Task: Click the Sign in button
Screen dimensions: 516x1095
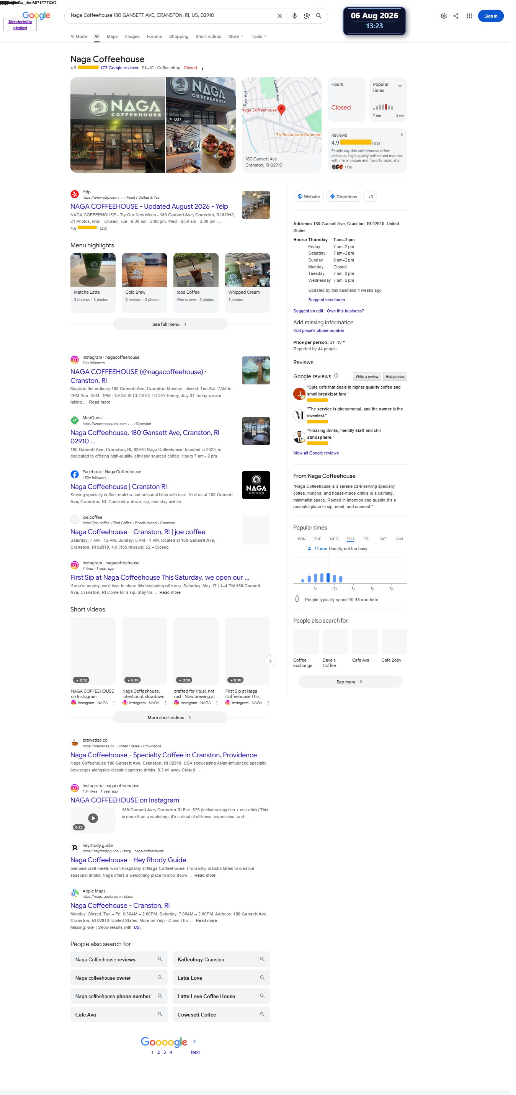Action: [490, 16]
